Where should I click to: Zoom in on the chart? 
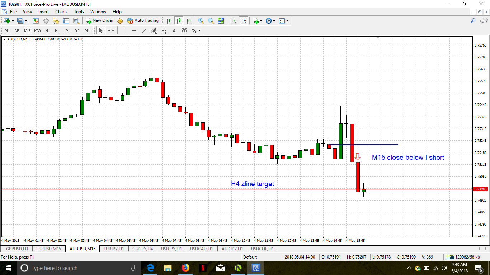pos(201,21)
